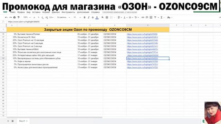Decrease decimal places
Image resolution: width=221 pixels, height=124 pixels.
[x=42, y=18]
